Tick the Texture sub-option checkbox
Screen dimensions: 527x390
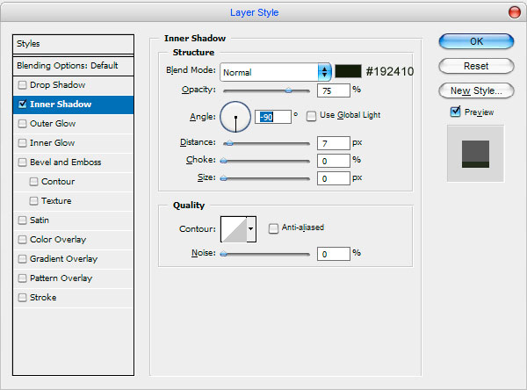tap(33, 201)
